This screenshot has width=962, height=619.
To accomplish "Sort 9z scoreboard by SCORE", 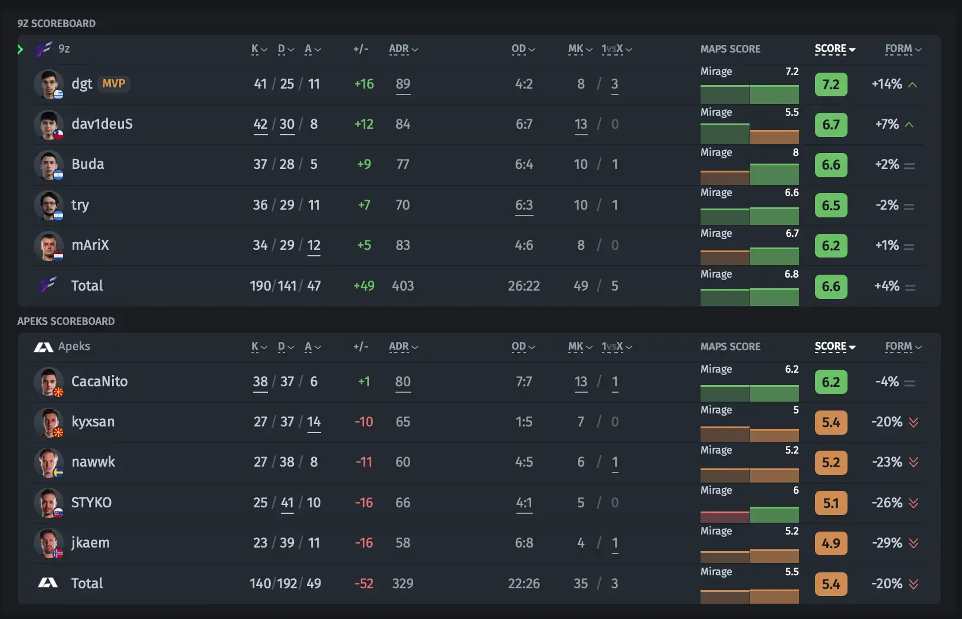I will click(x=835, y=49).
